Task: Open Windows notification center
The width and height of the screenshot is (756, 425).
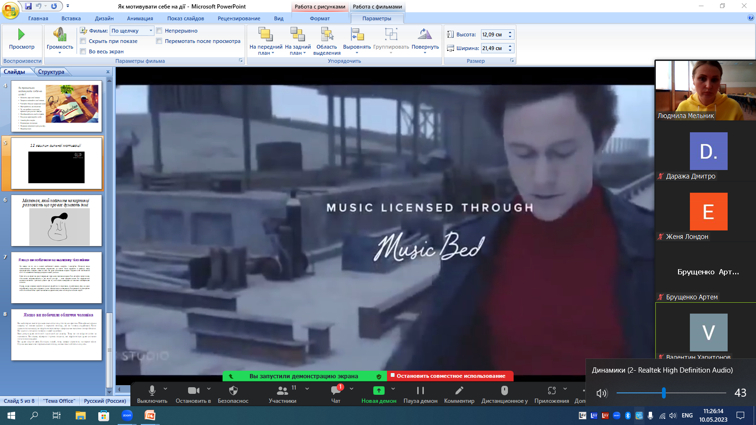Action: (740, 416)
